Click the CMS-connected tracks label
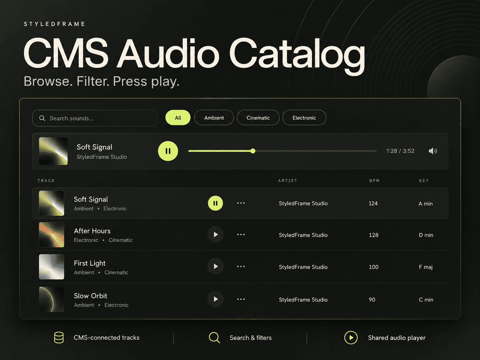Screen dimensions: 480x360 tap(106, 337)
